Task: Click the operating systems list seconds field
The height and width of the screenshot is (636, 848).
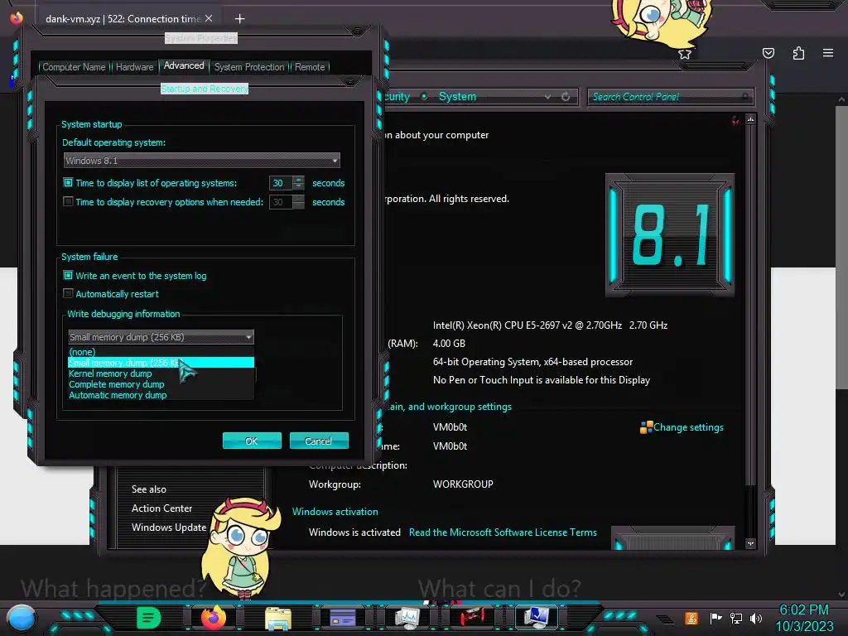Action: [x=281, y=183]
